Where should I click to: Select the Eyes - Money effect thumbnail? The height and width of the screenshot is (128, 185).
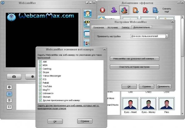148,104
